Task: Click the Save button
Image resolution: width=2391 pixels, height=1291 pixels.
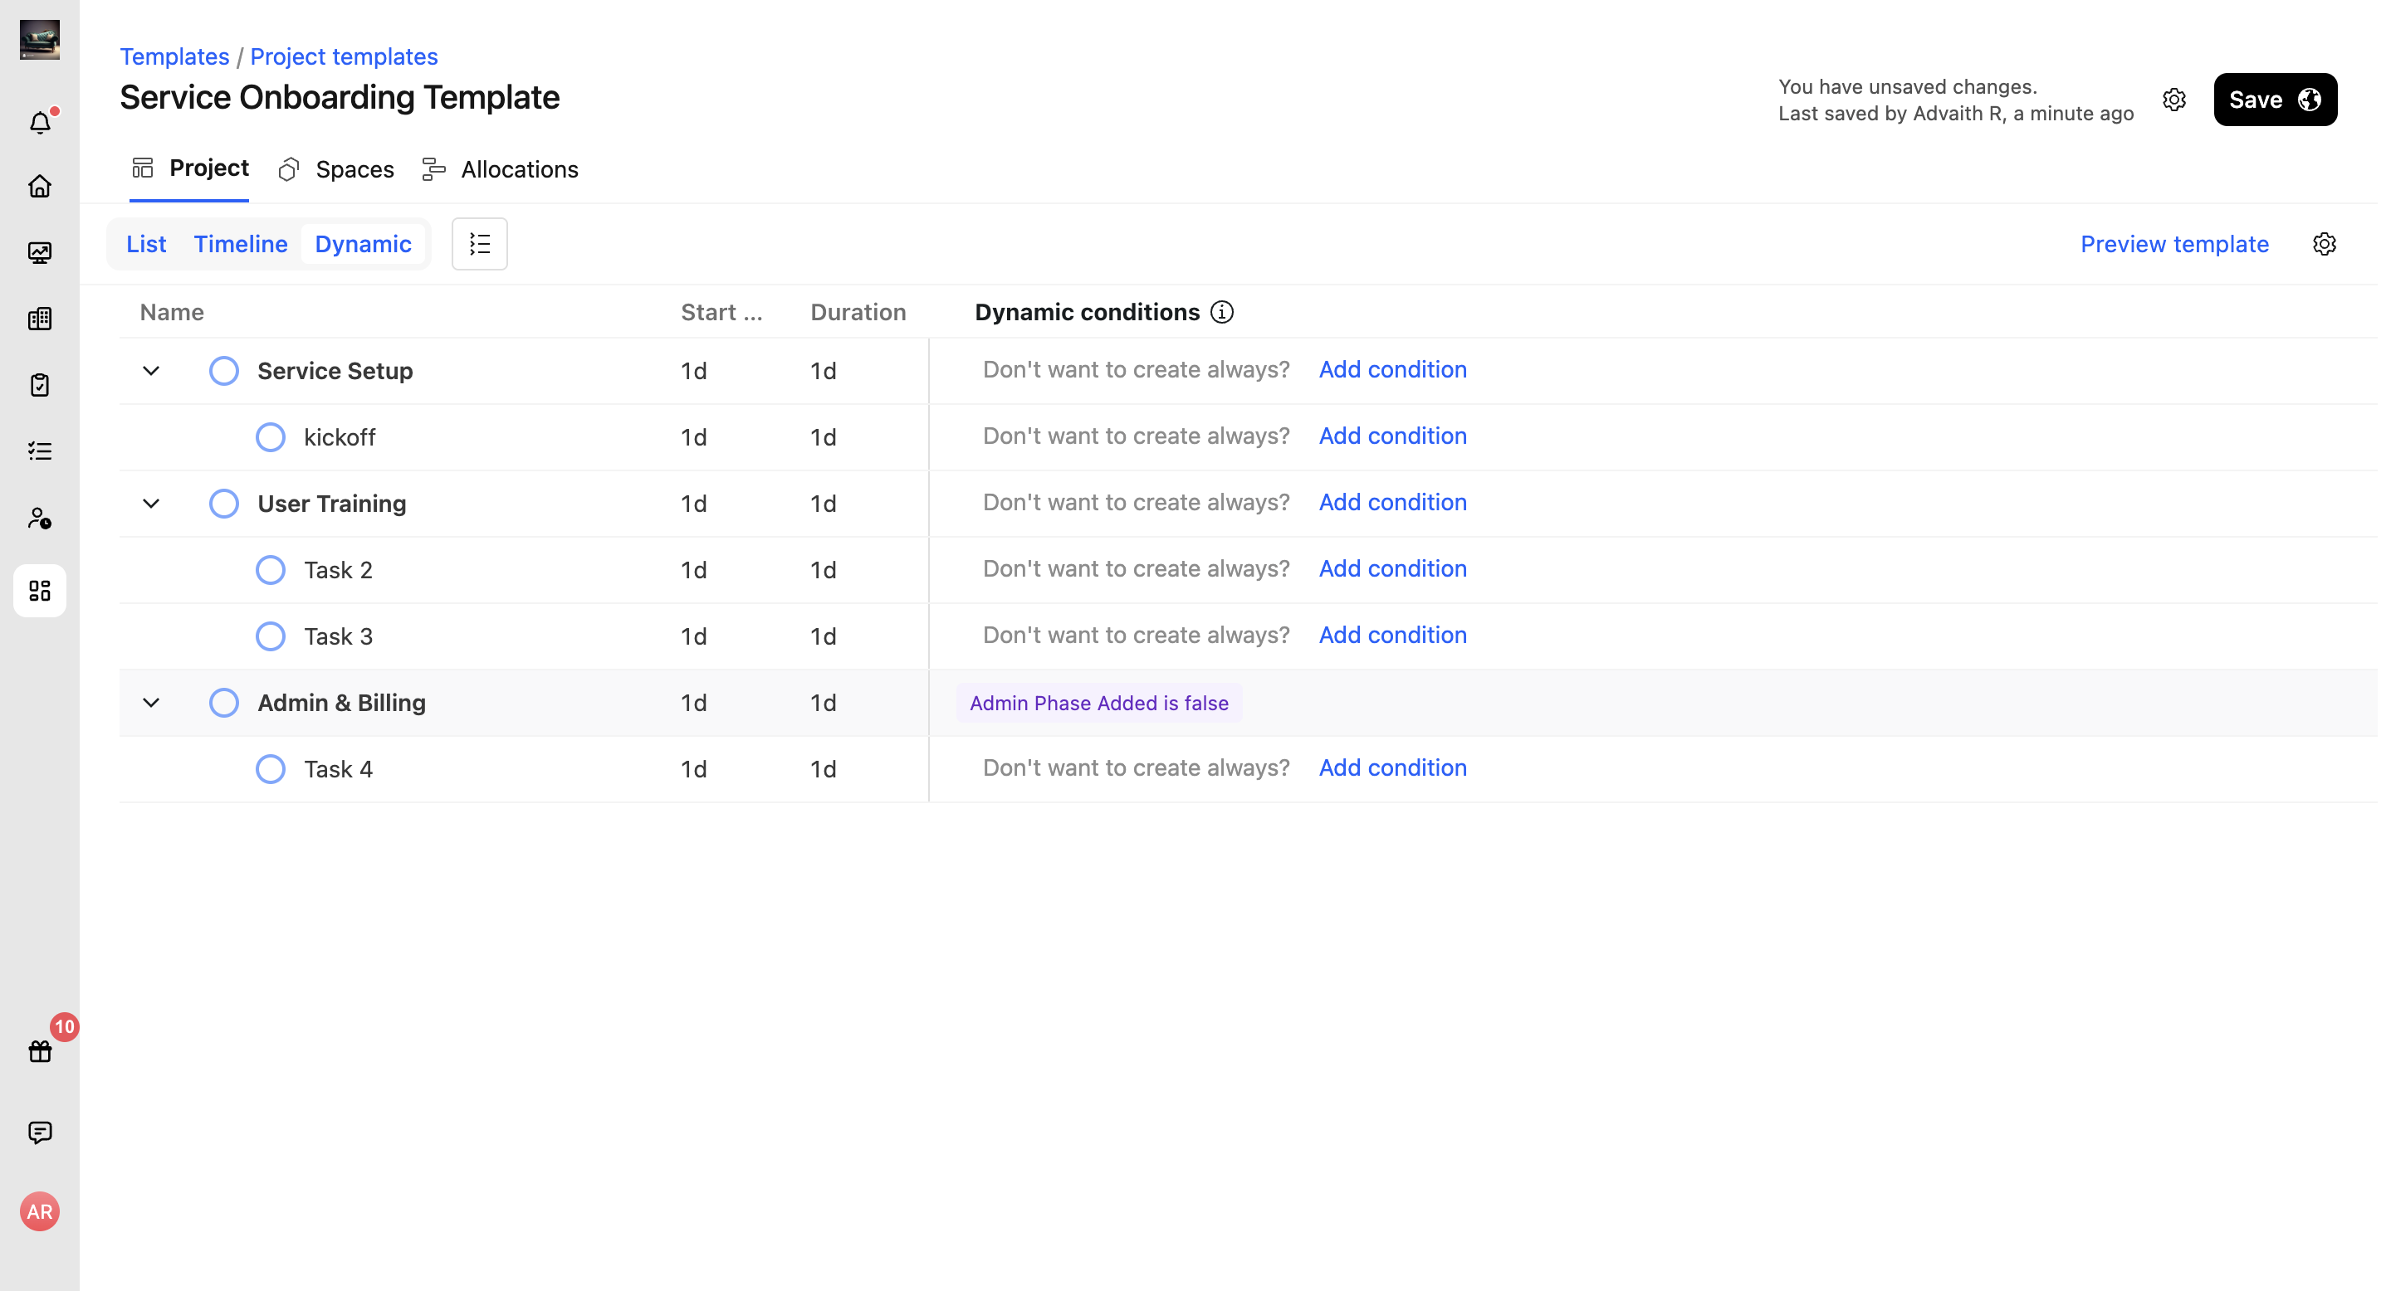Action: tap(2274, 100)
